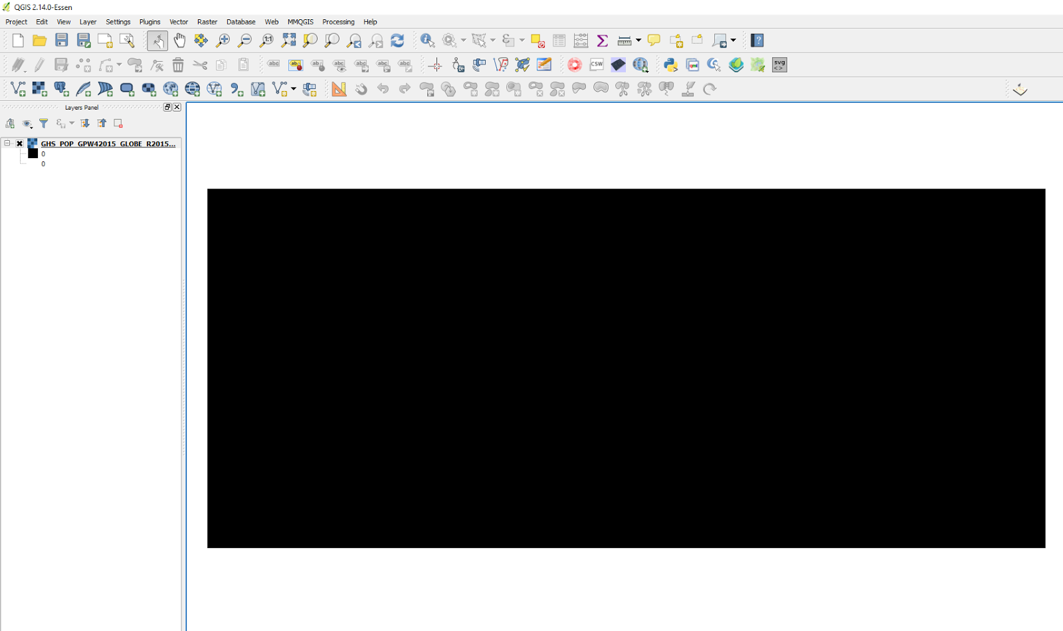This screenshot has height=631, width=1063.
Task: Open the new layer type dropdown arrow
Action: 294,88
